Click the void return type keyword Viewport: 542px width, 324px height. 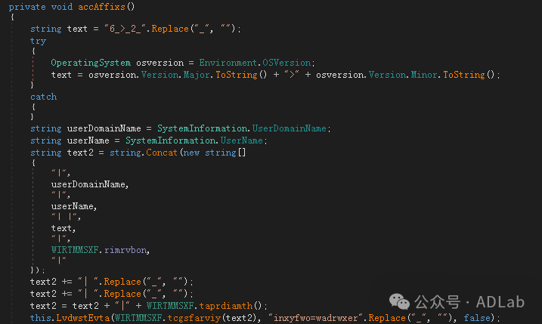[x=61, y=7]
